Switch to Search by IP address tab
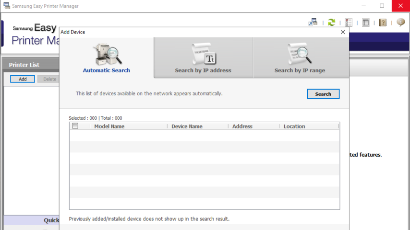This screenshot has width=410, height=230. [x=203, y=57]
